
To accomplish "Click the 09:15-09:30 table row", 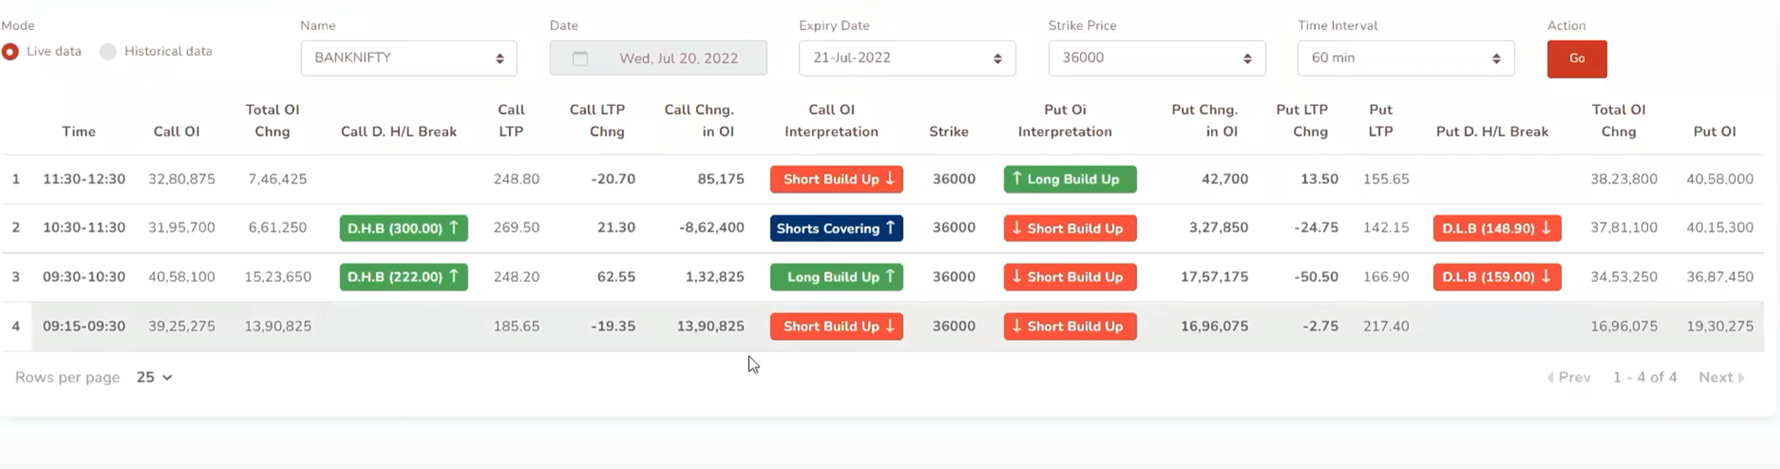I will [585, 326].
